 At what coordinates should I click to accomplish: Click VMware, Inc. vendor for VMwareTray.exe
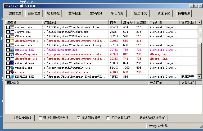coord(159,54)
